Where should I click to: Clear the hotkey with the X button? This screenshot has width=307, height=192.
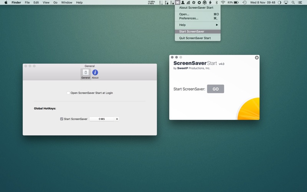coord(117,119)
